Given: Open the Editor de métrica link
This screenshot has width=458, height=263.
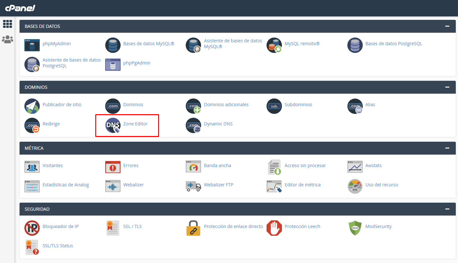Looking at the screenshot, I should click(303, 185).
